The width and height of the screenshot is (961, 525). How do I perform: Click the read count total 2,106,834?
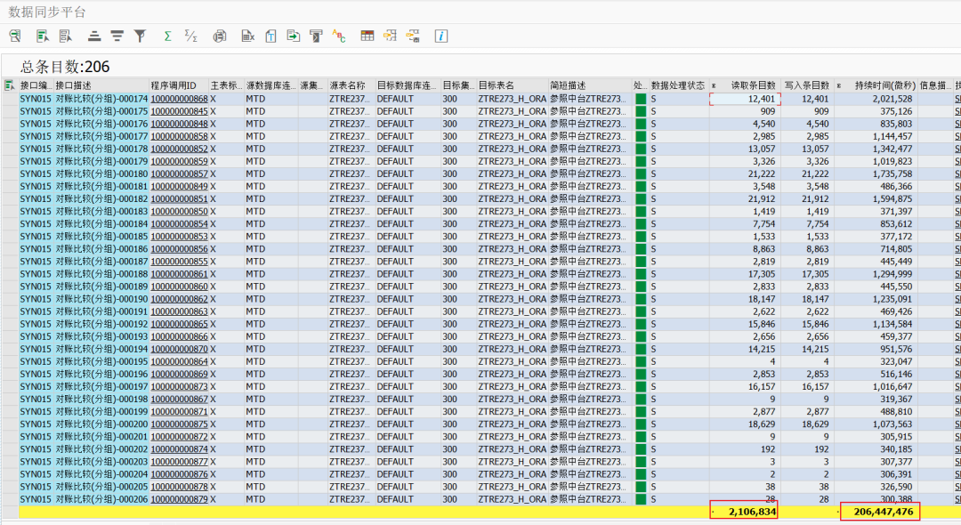pos(753,512)
